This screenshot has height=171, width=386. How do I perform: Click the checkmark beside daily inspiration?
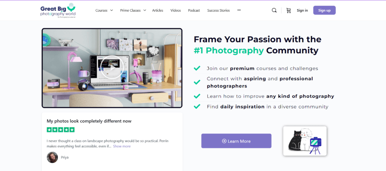197,106
